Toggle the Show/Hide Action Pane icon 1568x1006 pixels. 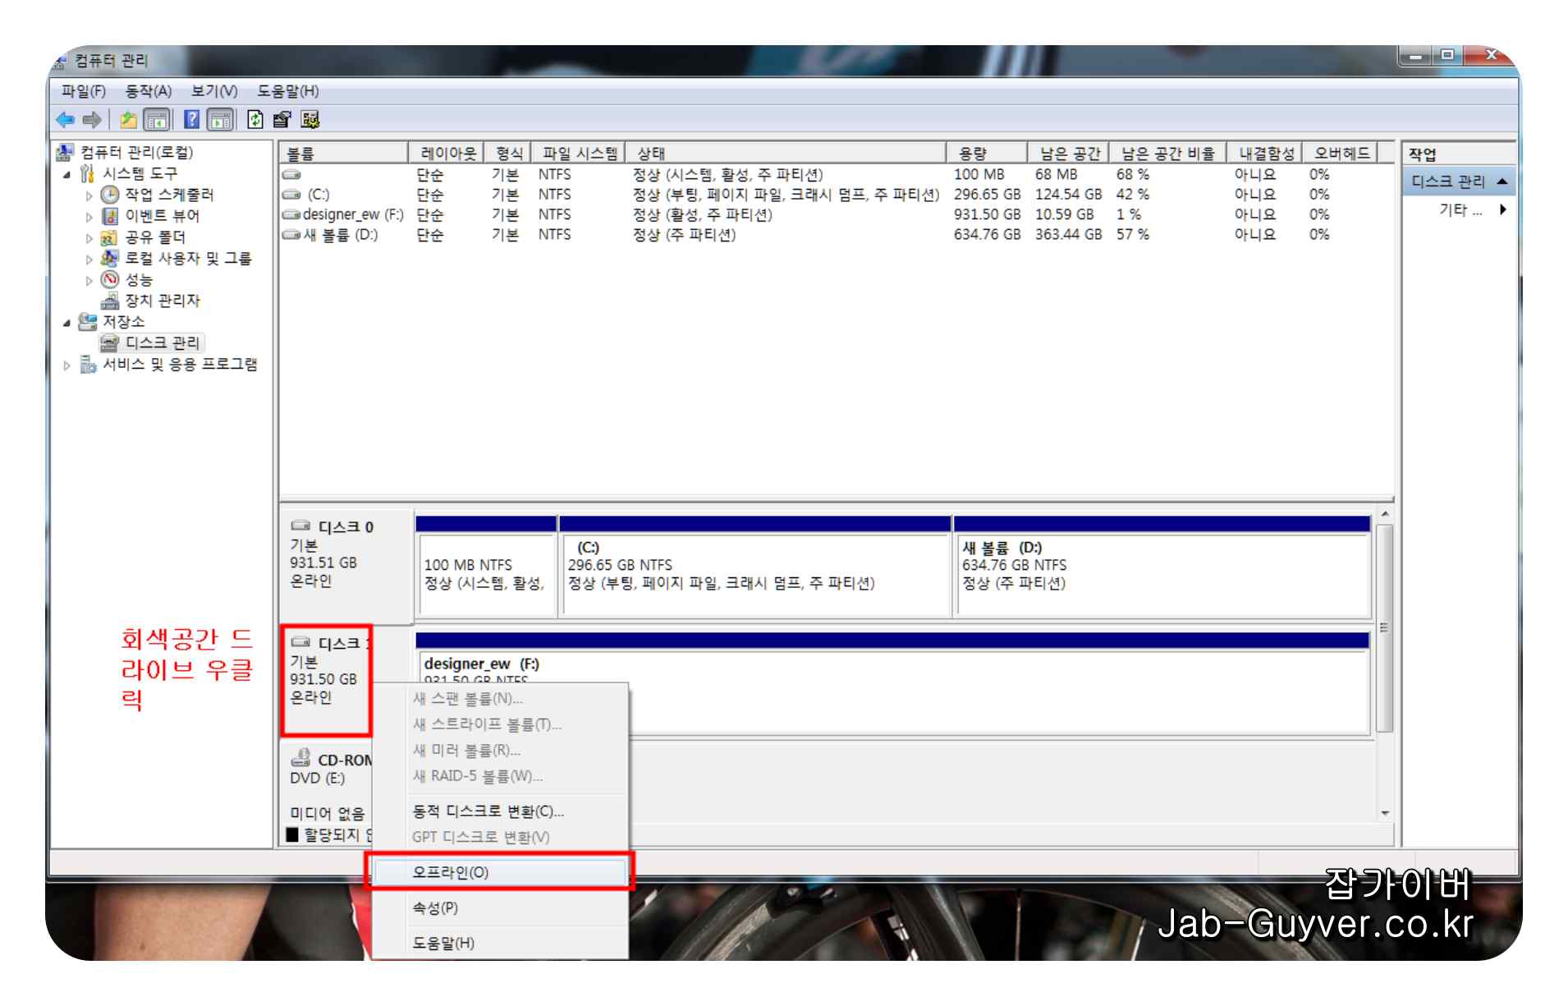[x=220, y=120]
